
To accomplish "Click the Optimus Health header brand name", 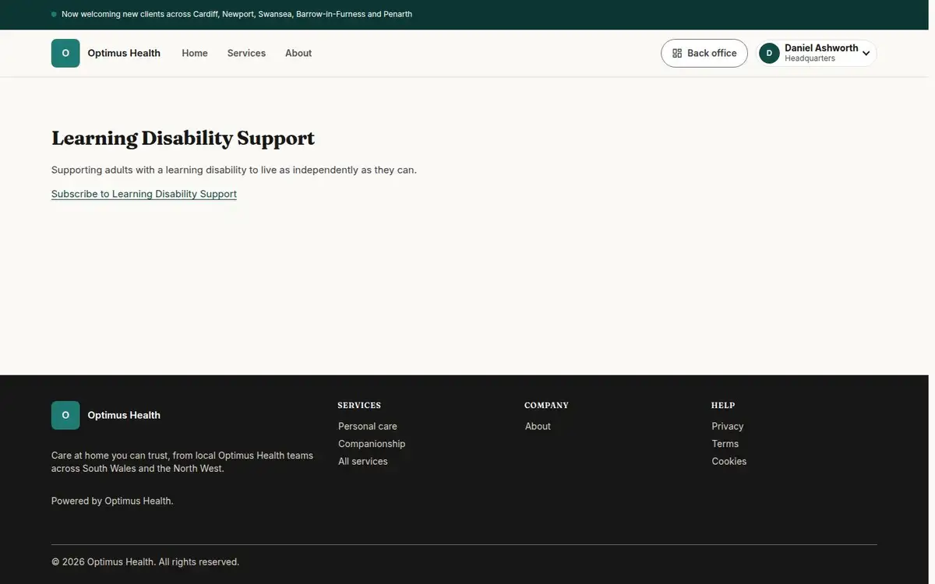I will pyautogui.click(x=124, y=53).
